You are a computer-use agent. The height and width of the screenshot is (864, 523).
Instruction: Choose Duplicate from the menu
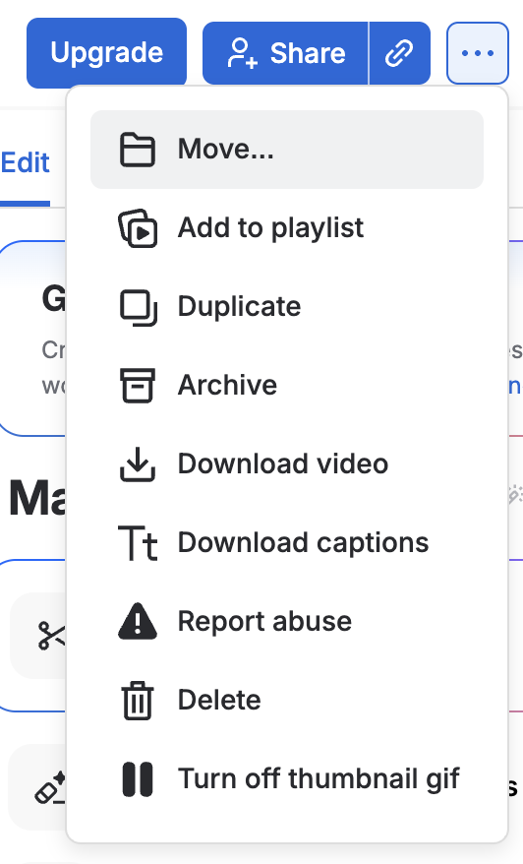(x=287, y=306)
